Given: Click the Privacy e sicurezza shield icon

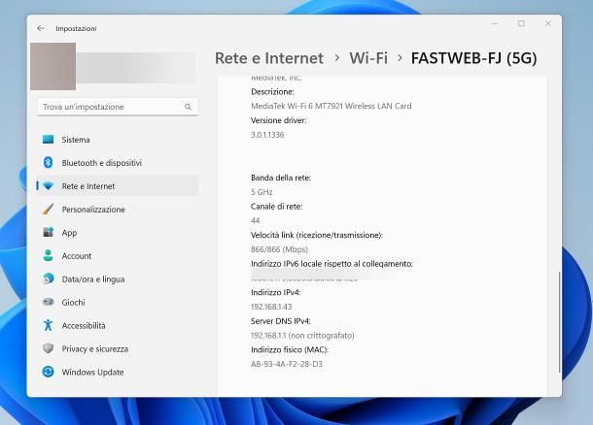Looking at the screenshot, I should point(48,348).
